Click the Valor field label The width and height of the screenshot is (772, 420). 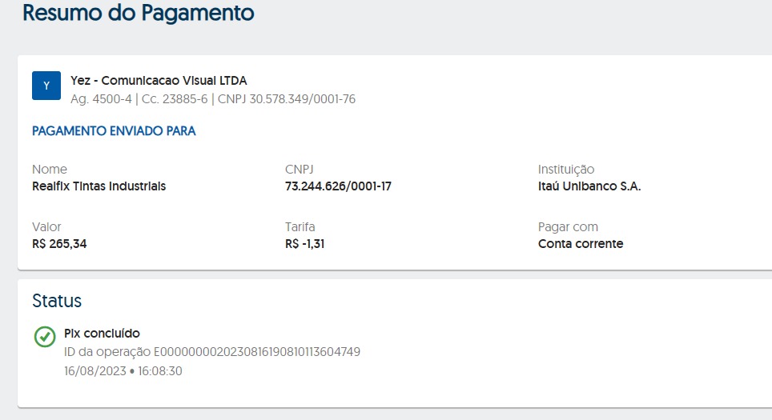(46, 227)
